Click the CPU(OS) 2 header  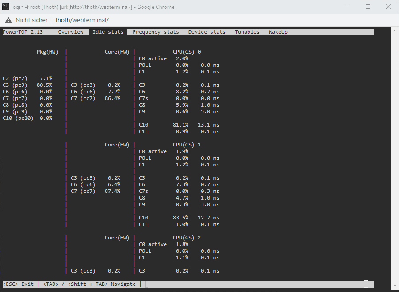[187, 238]
